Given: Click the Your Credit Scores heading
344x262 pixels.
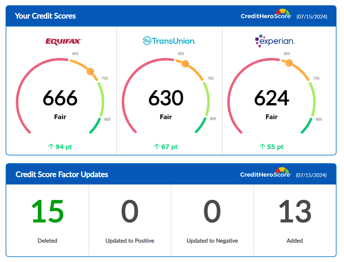Looking at the screenshot, I should click(45, 16).
